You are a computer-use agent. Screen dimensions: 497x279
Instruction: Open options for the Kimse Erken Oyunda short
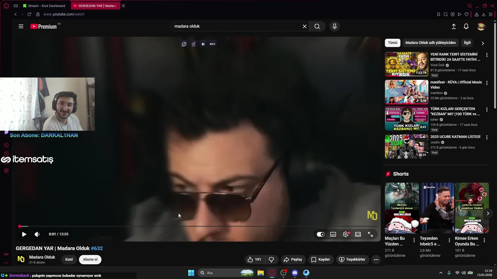click(484, 241)
